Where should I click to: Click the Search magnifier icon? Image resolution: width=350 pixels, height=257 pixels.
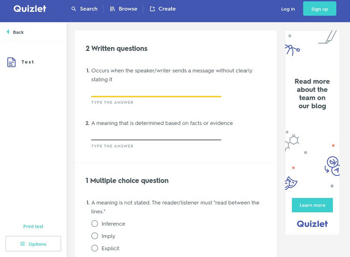(74, 9)
